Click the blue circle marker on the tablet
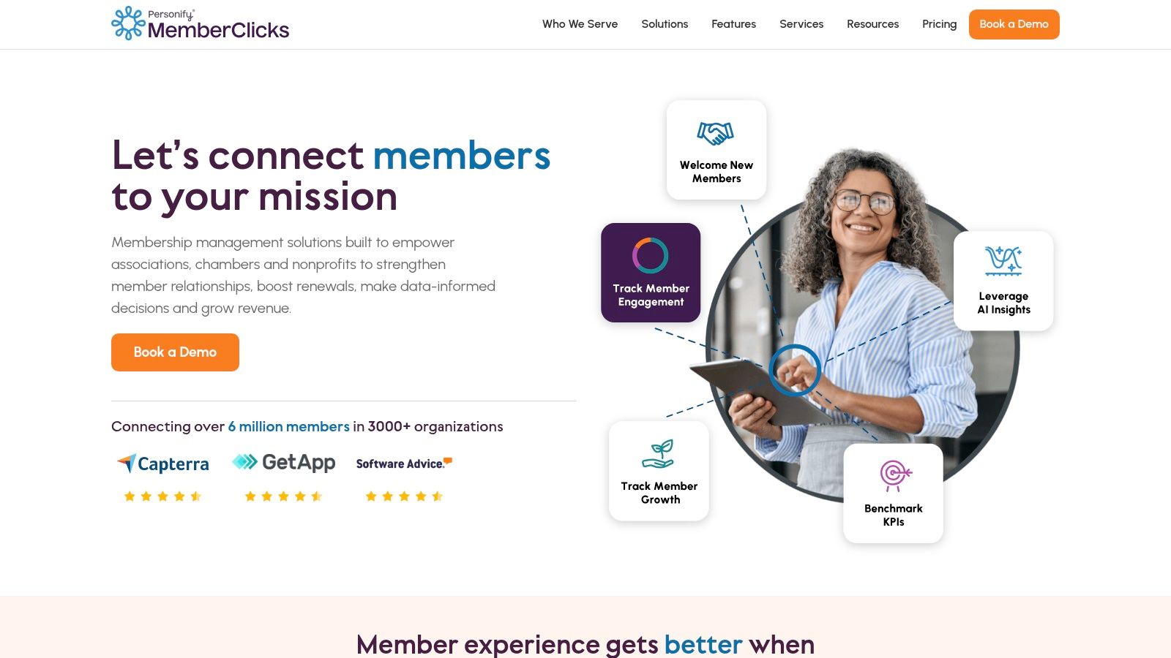This screenshot has width=1171, height=658. [x=795, y=370]
